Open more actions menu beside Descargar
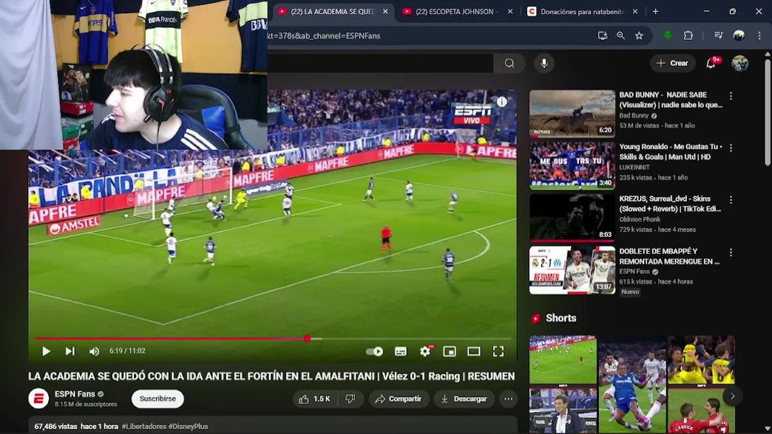772x434 pixels. click(508, 399)
